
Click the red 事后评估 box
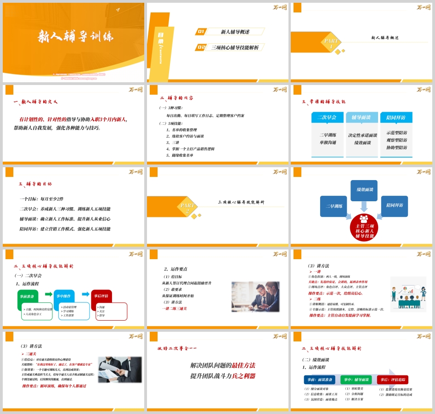[x=102, y=297]
